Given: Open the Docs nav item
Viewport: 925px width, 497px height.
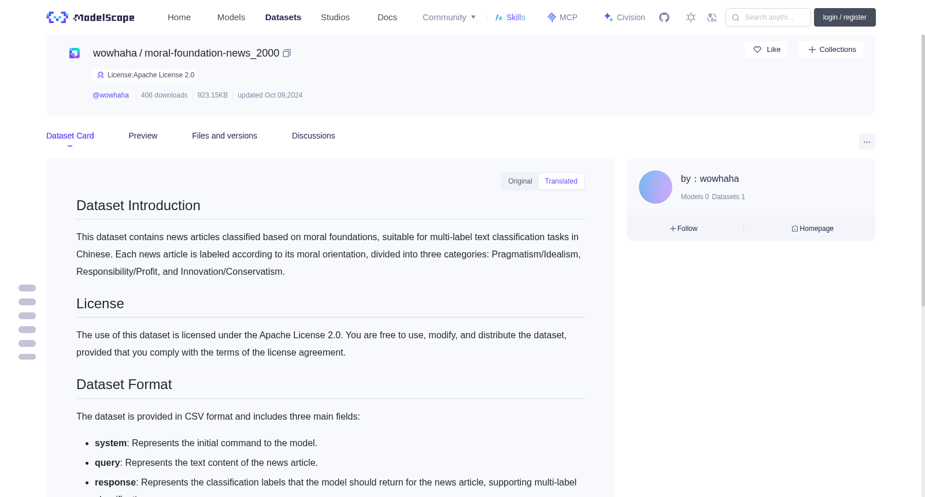Looking at the screenshot, I should point(387,17).
